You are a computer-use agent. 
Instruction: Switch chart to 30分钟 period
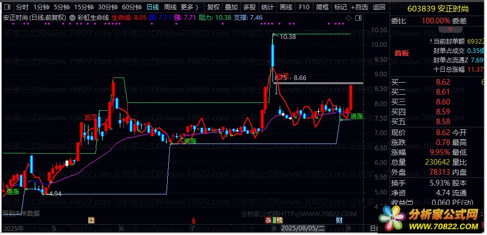point(107,7)
